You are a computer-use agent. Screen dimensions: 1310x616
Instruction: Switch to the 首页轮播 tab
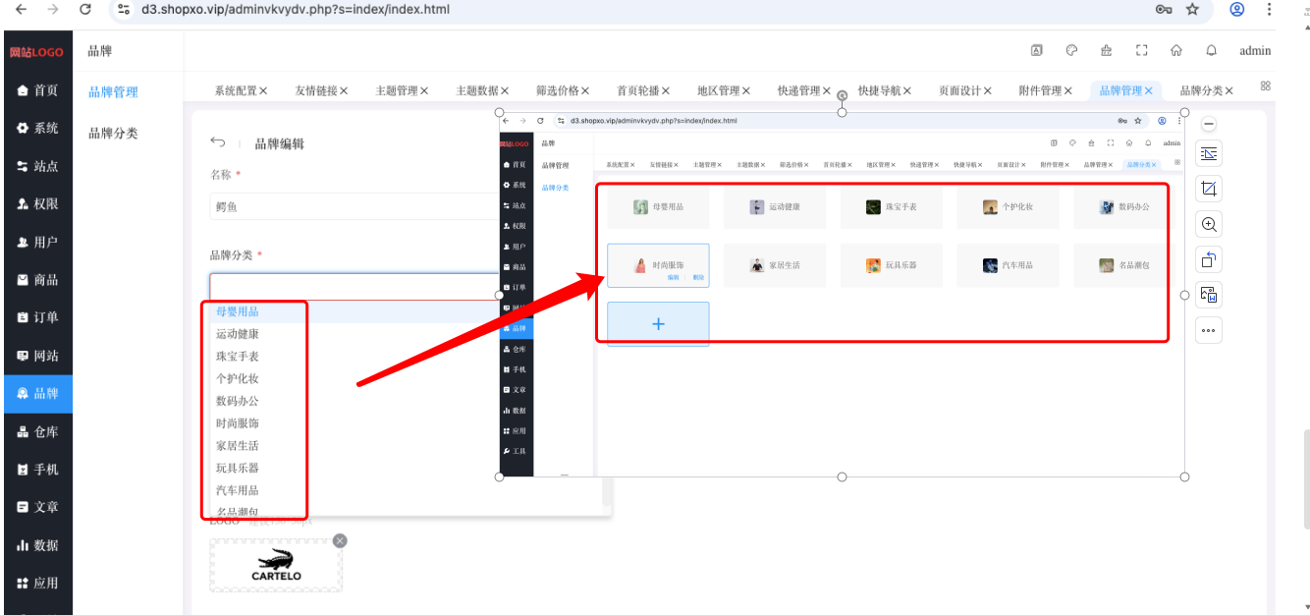pos(636,90)
